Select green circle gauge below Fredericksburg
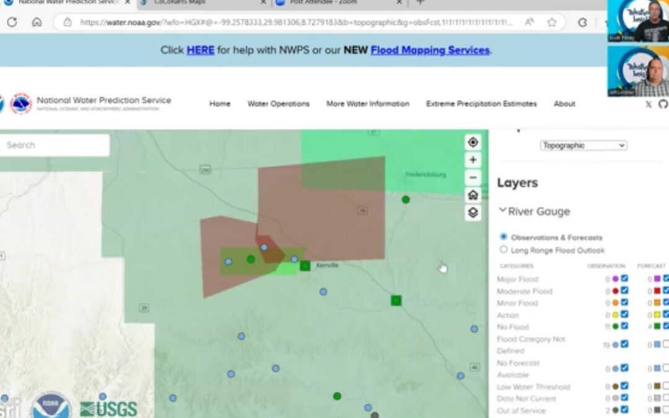This screenshot has width=669, height=418. 405,199
